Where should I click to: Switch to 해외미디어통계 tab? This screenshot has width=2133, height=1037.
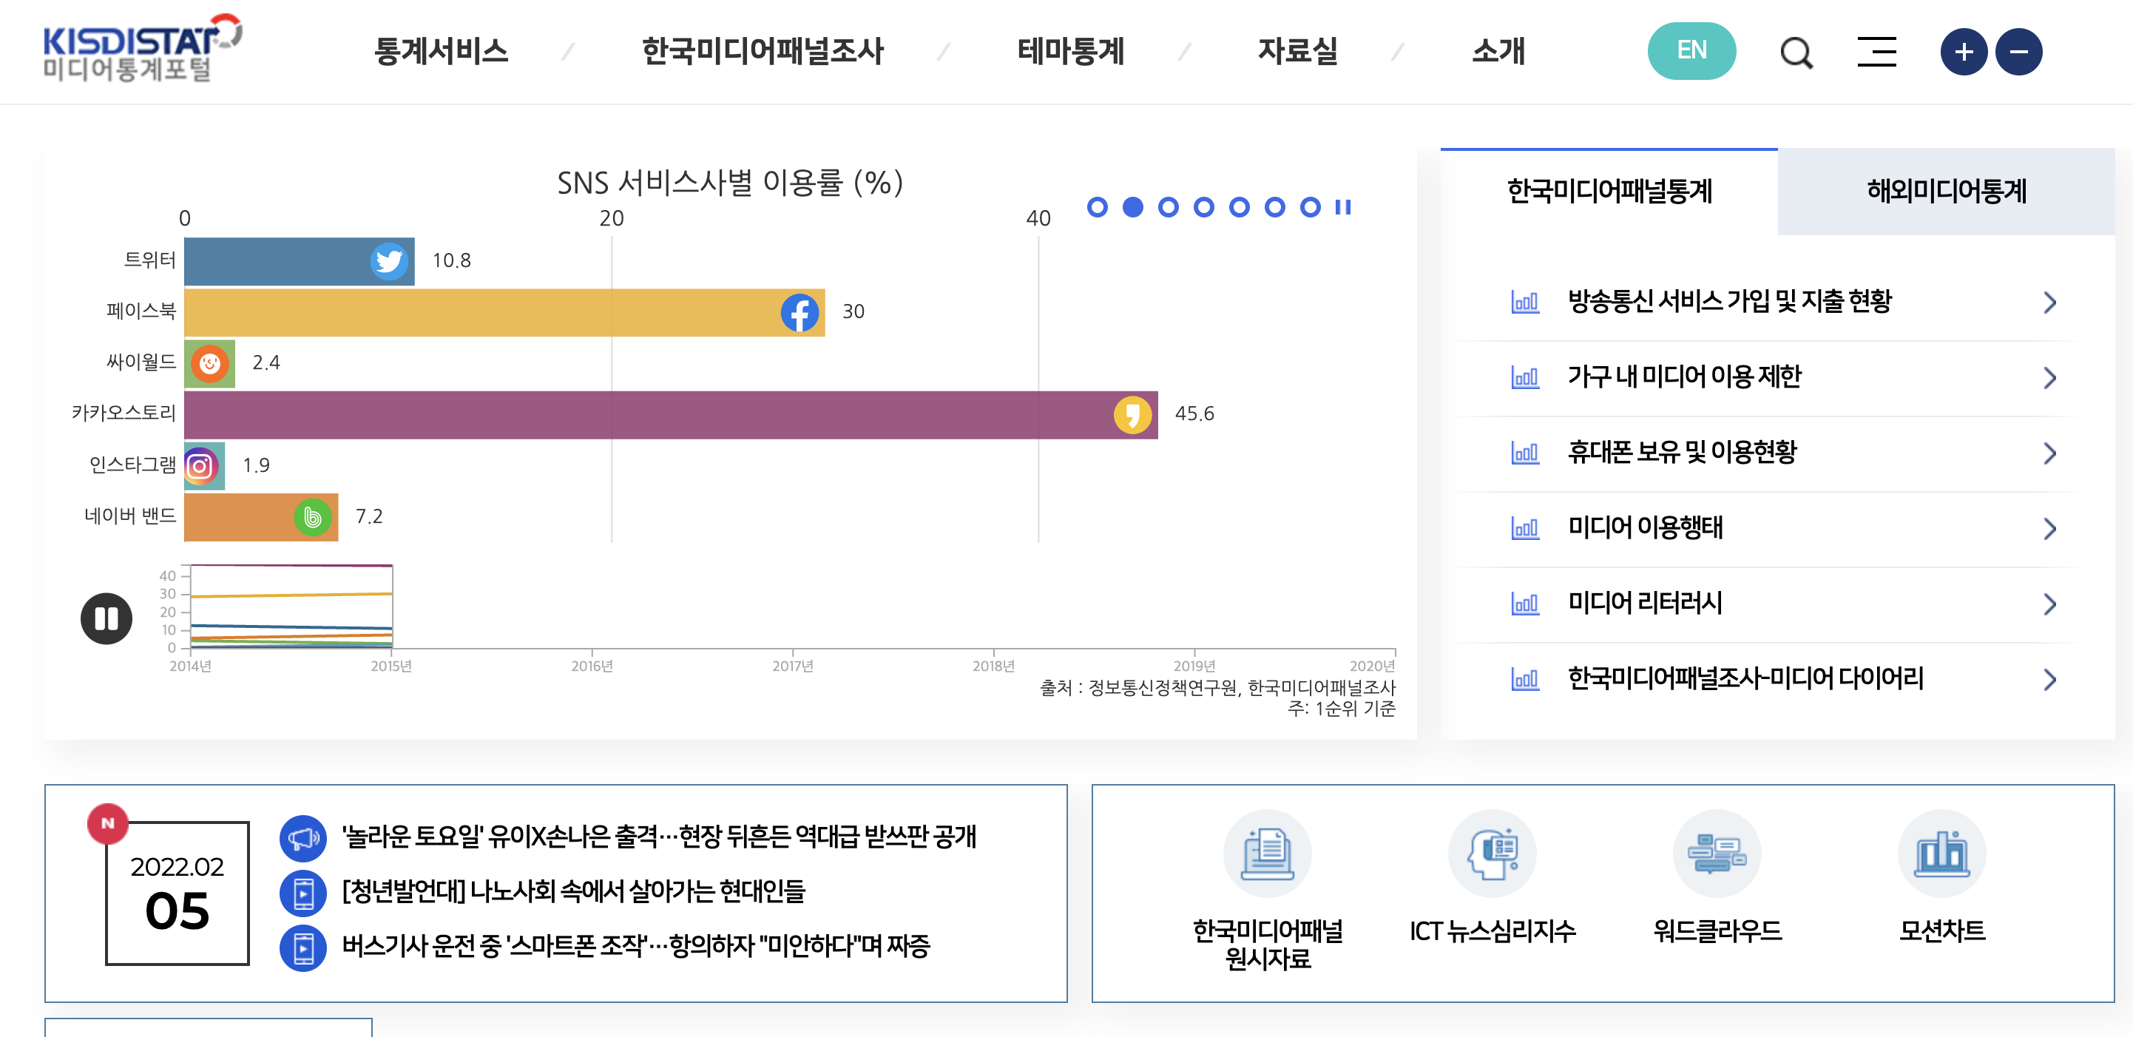pyautogui.click(x=1945, y=192)
